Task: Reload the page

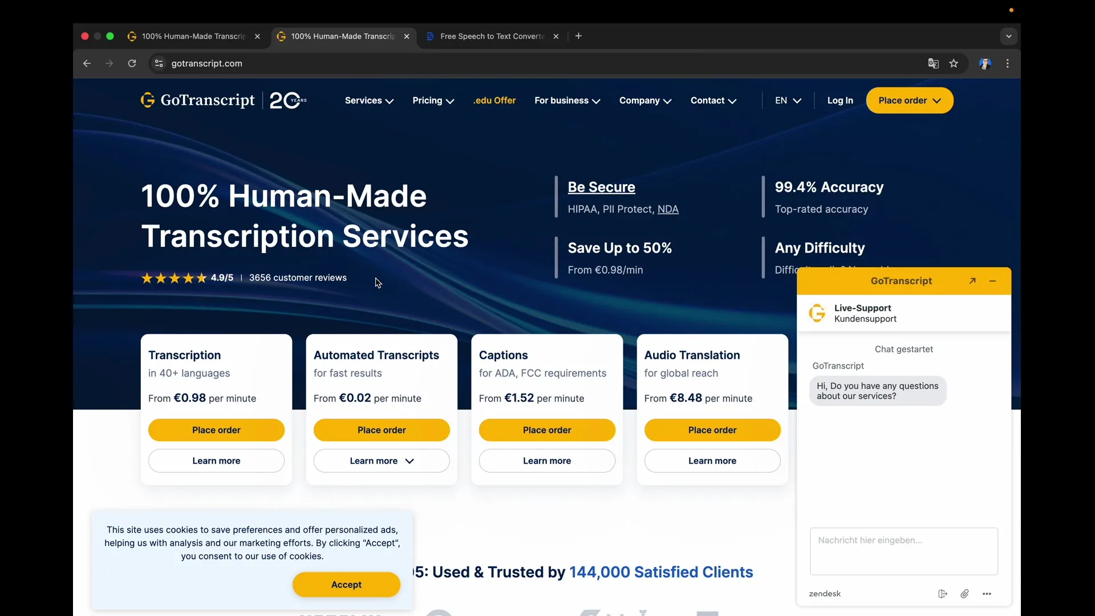Action: pos(132,64)
